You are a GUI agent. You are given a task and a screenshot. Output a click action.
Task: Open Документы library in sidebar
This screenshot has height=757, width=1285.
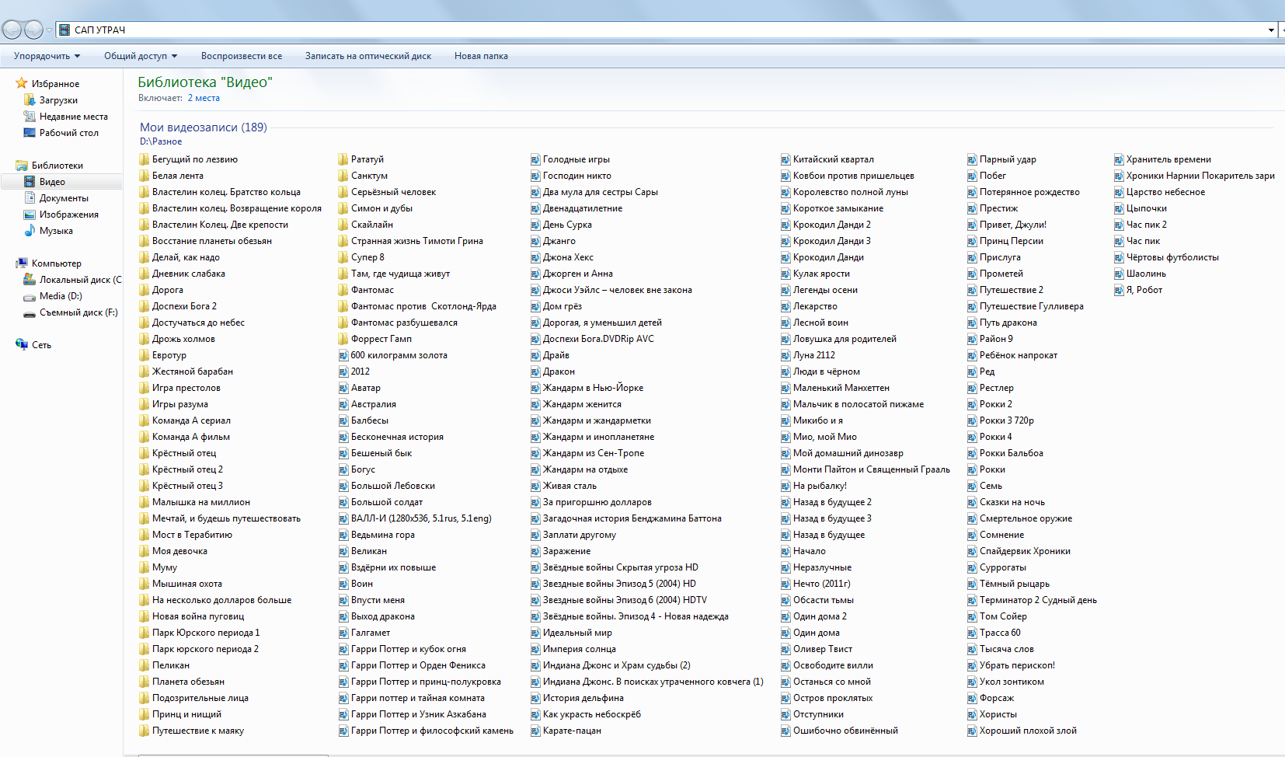(64, 198)
